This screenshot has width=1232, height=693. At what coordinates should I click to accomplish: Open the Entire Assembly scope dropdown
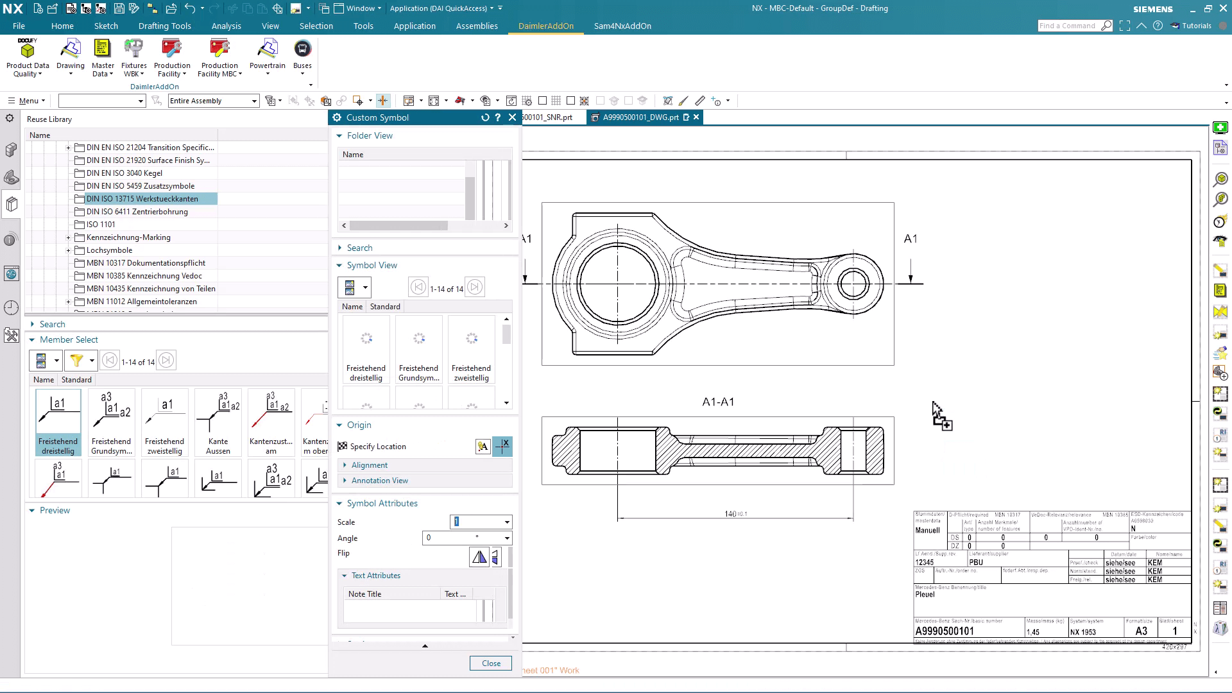click(254, 101)
